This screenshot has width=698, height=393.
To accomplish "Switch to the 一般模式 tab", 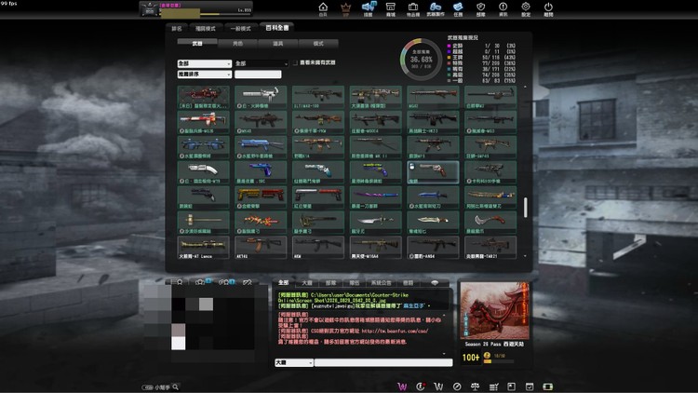I will coord(240,28).
